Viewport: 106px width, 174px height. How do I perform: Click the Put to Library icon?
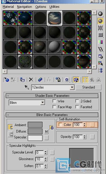tap(58, 79)
